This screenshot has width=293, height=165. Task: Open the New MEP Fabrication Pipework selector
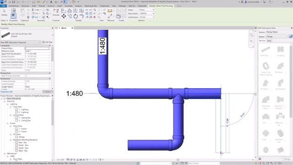pos(20,43)
